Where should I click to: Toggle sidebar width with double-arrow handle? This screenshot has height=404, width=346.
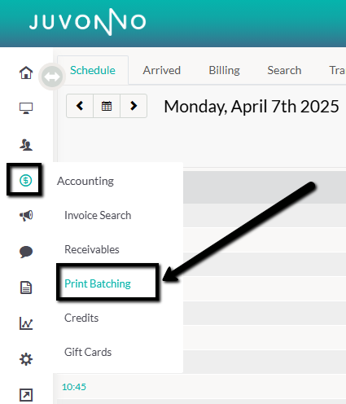pyautogui.click(x=52, y=77)
